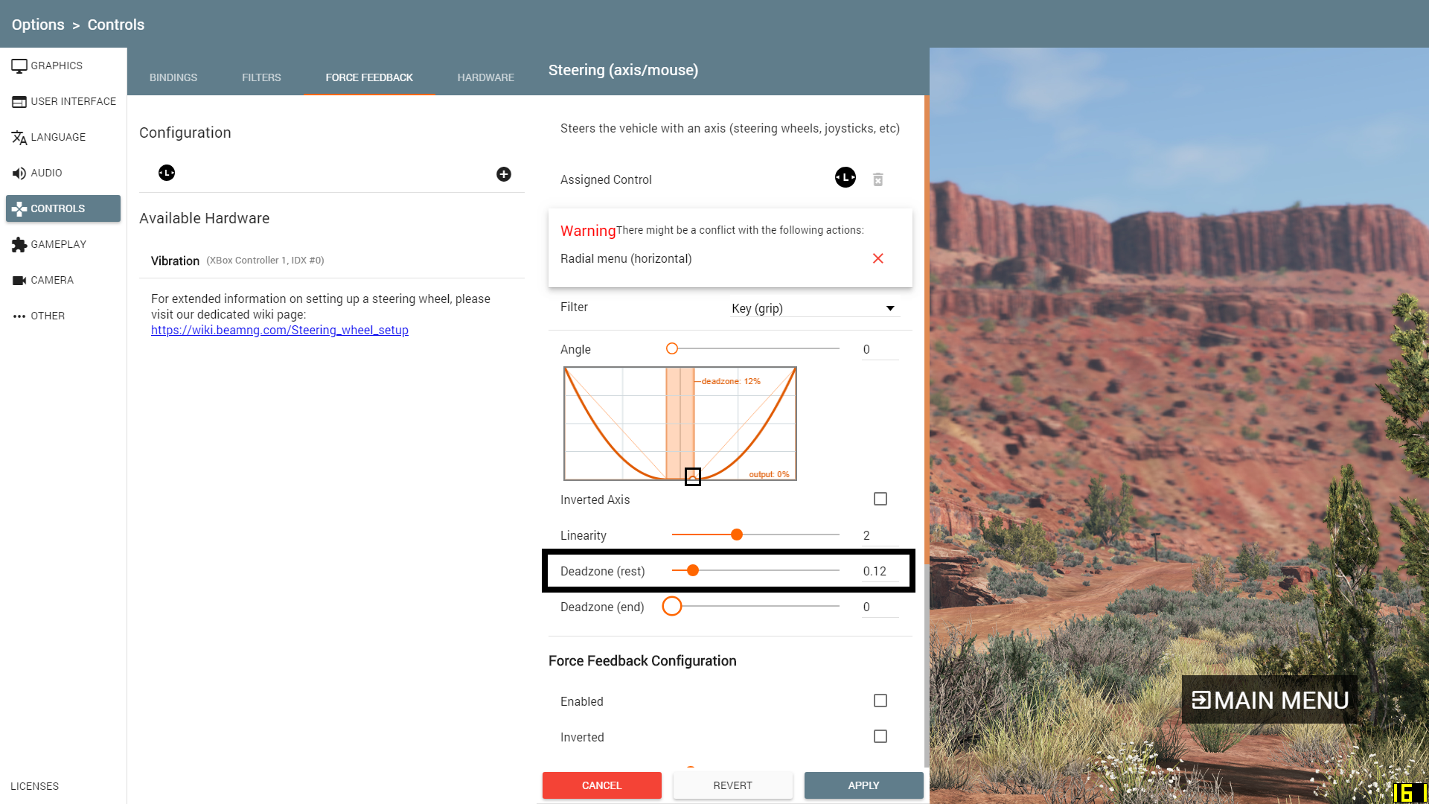Adjust the Linearity slider handle
Viewport: 1429px width, 804px height.
[x=737, y=535]
